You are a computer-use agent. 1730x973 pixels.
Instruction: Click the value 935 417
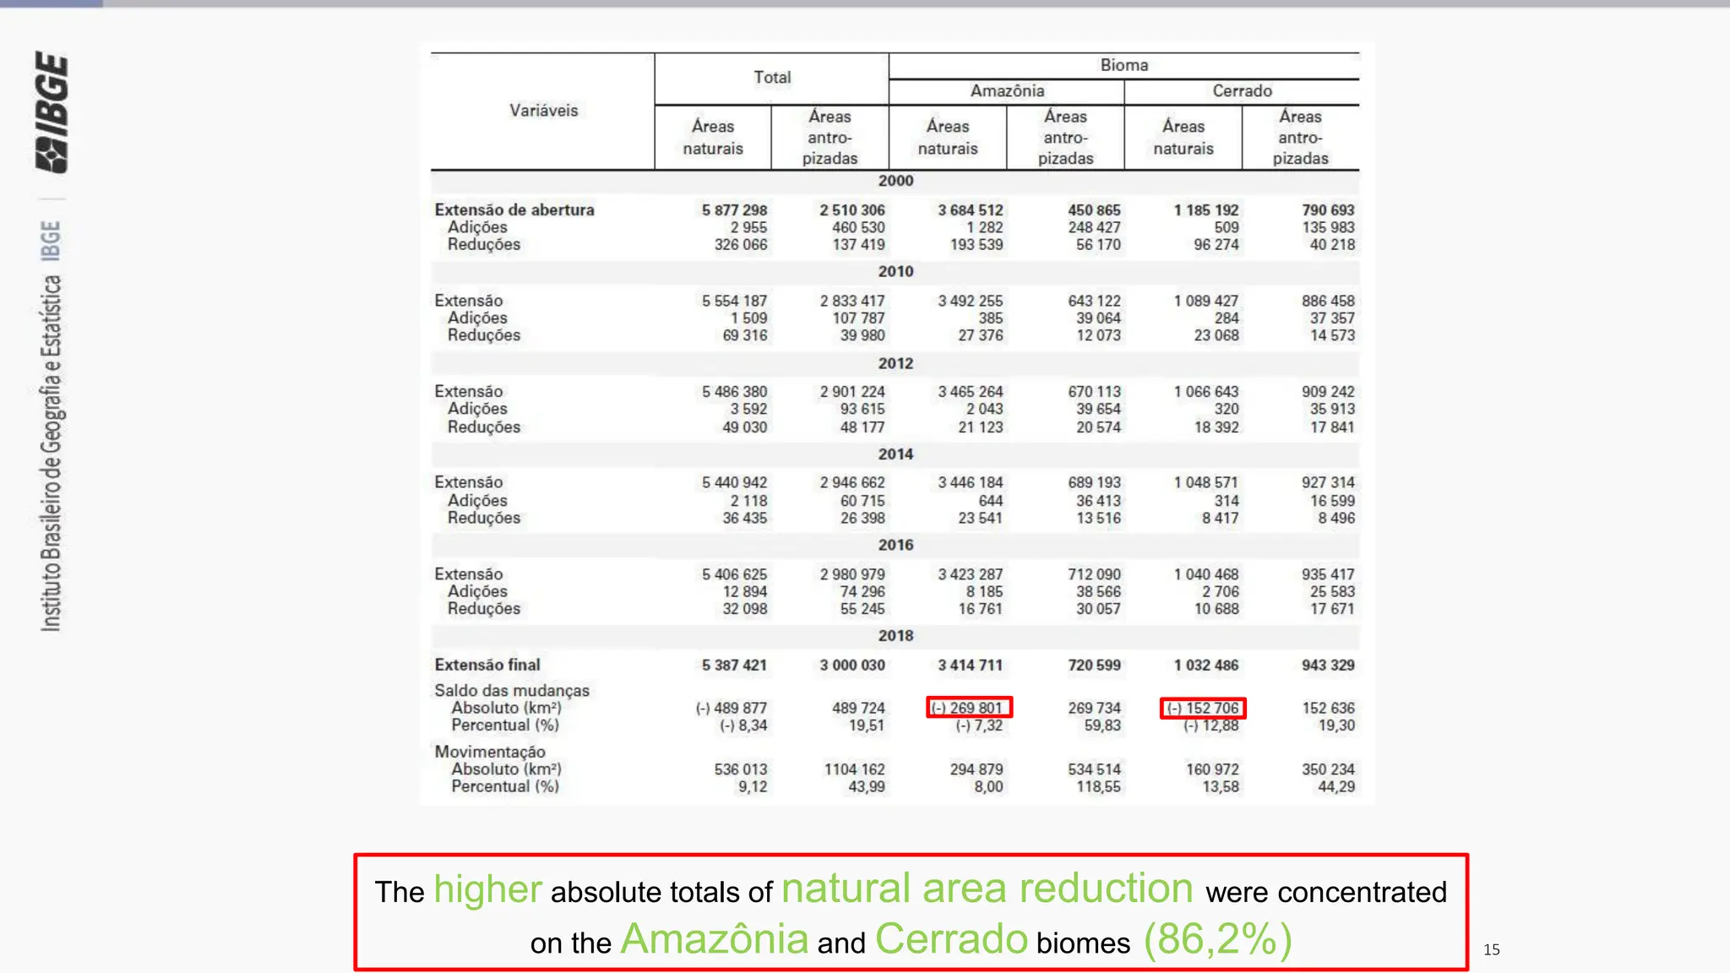(x=1328, y=574)
